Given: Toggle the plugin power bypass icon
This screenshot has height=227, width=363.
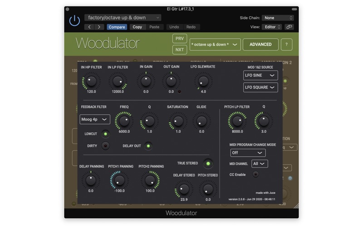Looking at the screenshot, I should pos(74,20).
